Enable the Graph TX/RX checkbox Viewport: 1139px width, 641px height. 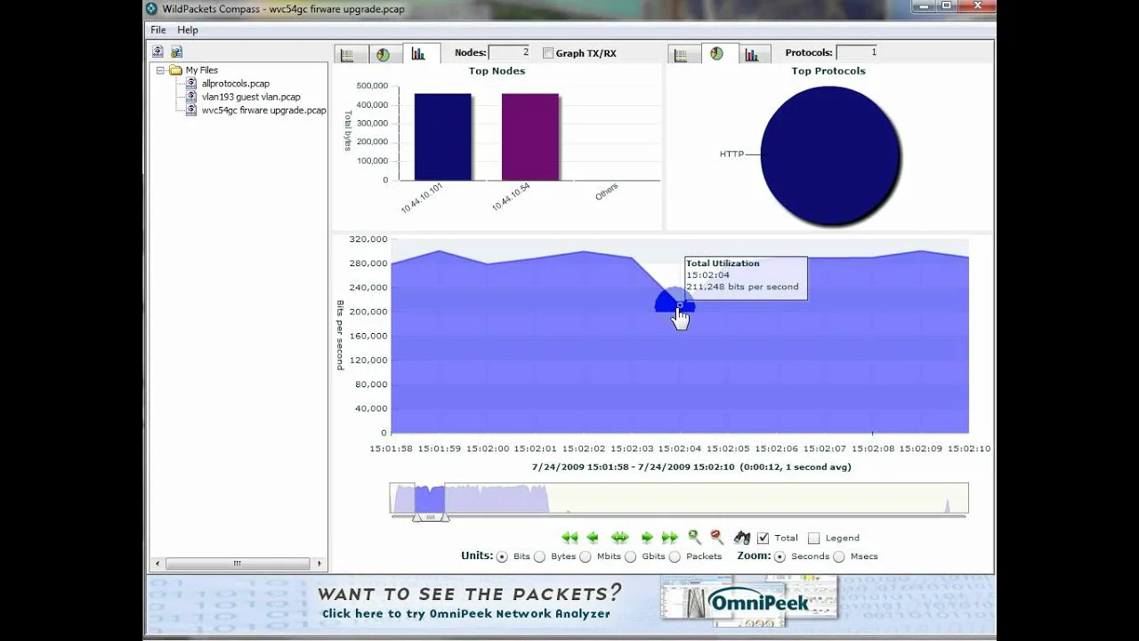[548, 53]
